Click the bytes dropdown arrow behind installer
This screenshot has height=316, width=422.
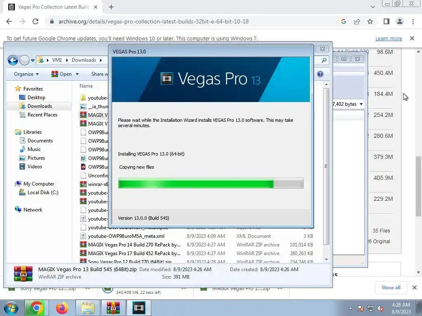(361, 104)
